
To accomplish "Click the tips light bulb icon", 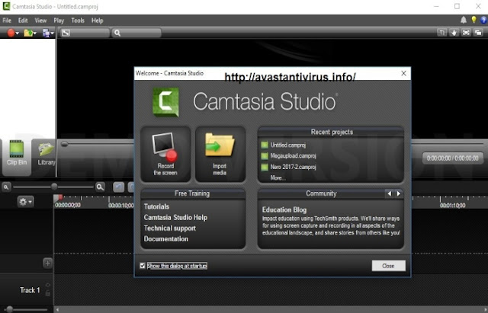I will 474,21.
